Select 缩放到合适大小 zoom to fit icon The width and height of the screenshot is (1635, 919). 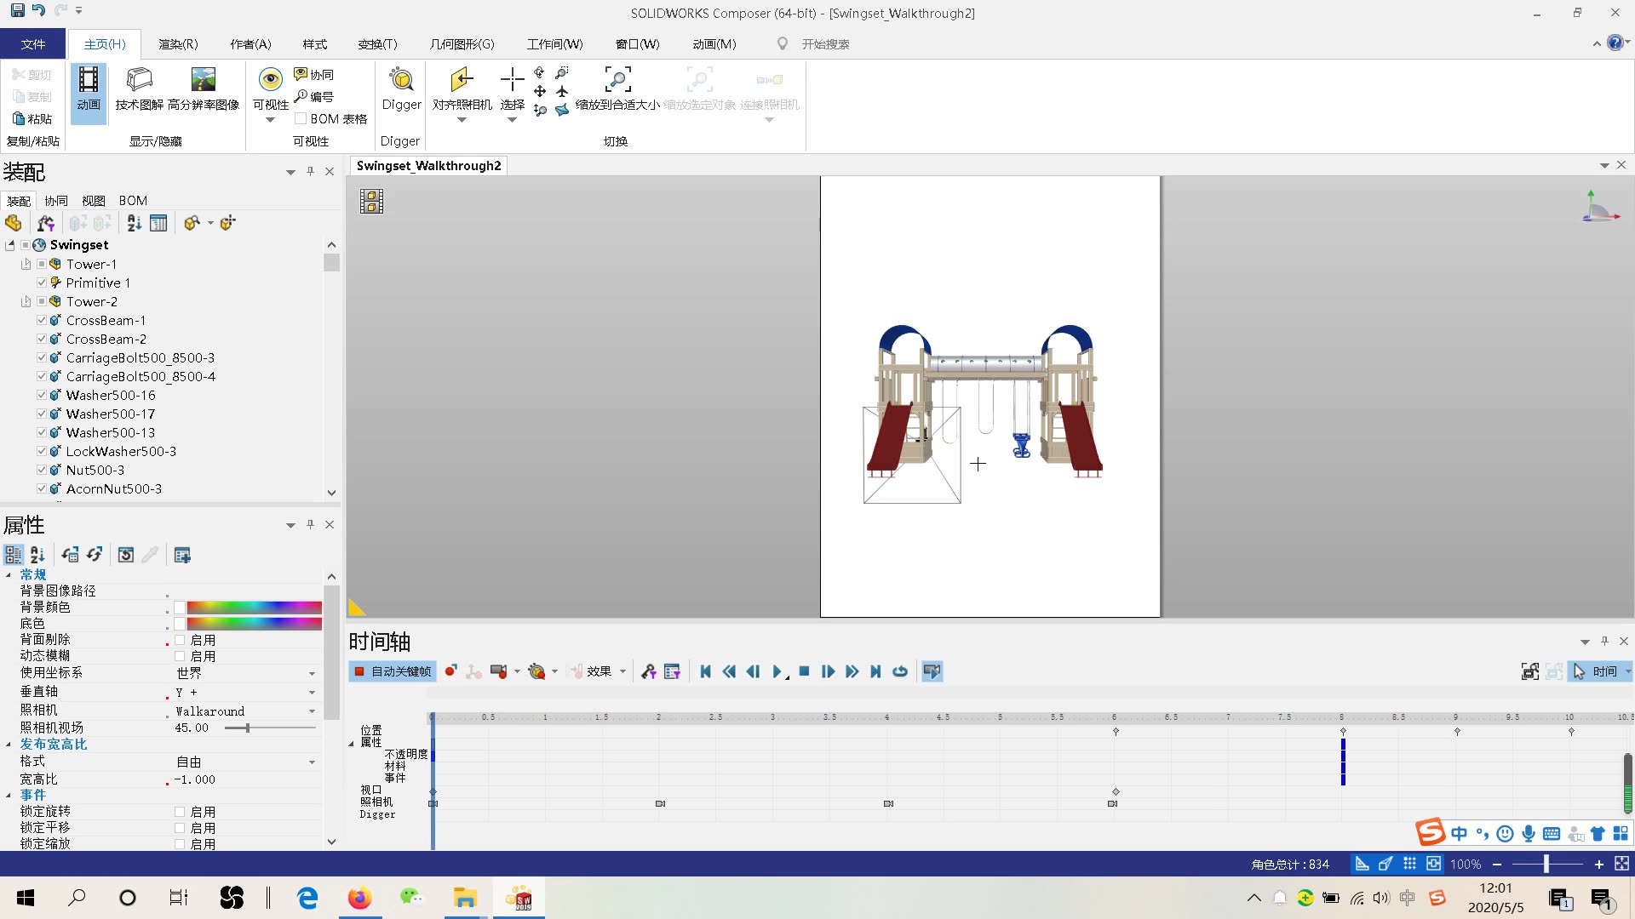tap(617, 81)
